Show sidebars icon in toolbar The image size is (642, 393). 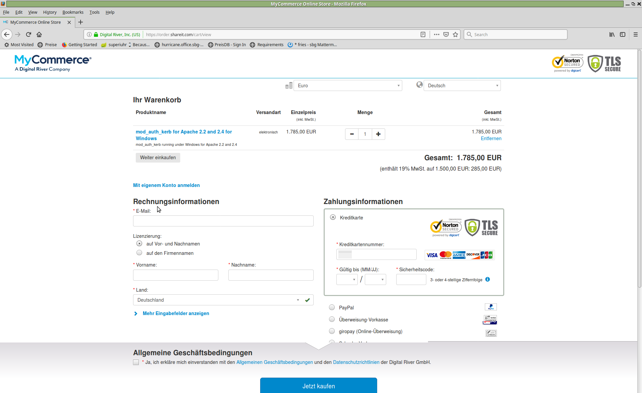click(x=623, y=34)
